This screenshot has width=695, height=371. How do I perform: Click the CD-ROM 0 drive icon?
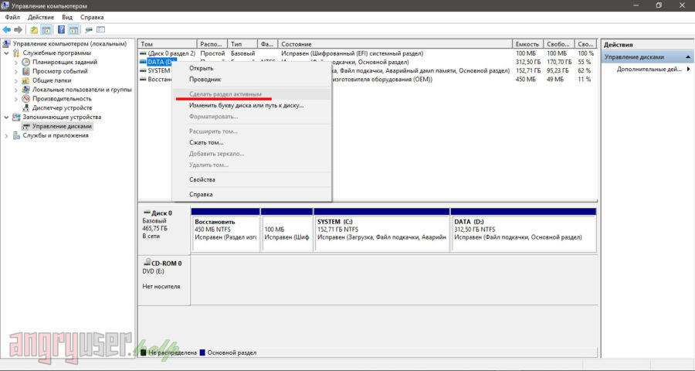pyautogui.click(x=146, y=264)
